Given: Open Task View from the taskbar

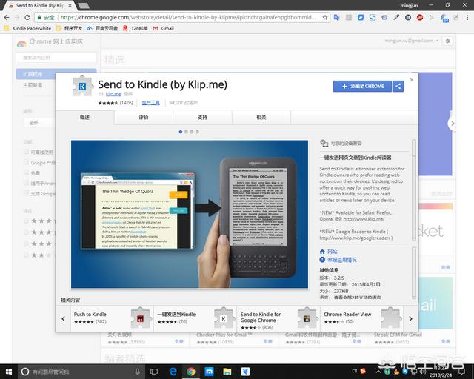Looking at the screenshot, I should tap(154, 372).
